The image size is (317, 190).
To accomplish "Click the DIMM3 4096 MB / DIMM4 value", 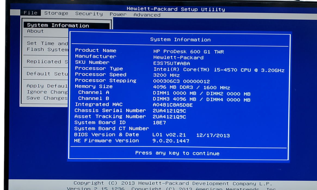I will [x=202, y=99].
